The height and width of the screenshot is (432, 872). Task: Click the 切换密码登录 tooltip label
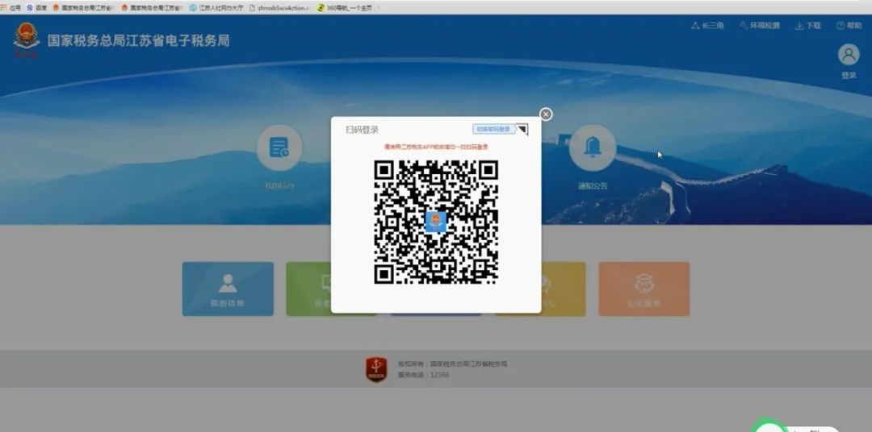[493, 129]
